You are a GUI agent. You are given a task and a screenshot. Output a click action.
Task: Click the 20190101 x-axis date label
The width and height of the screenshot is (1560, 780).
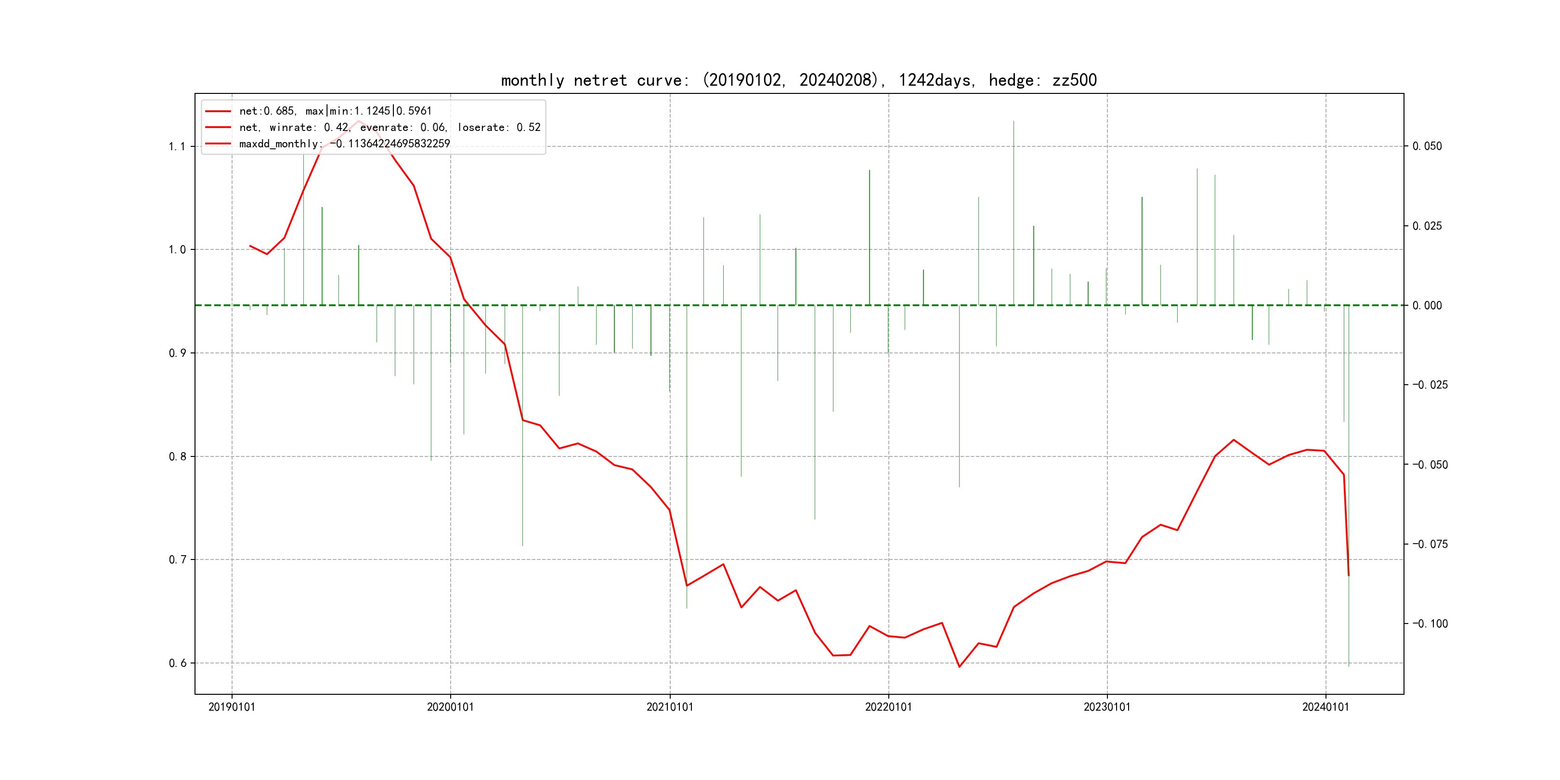click(x=231, y=707)
